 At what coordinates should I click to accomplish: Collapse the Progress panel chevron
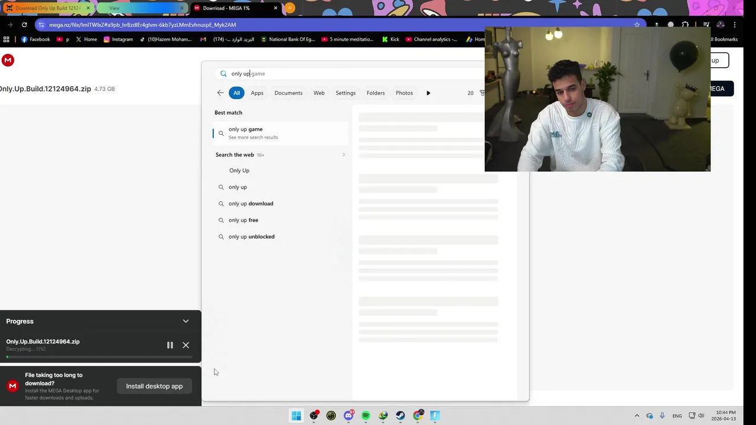185,321
